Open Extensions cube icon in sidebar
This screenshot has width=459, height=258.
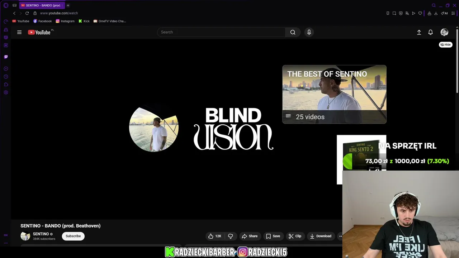click(6, 85)
